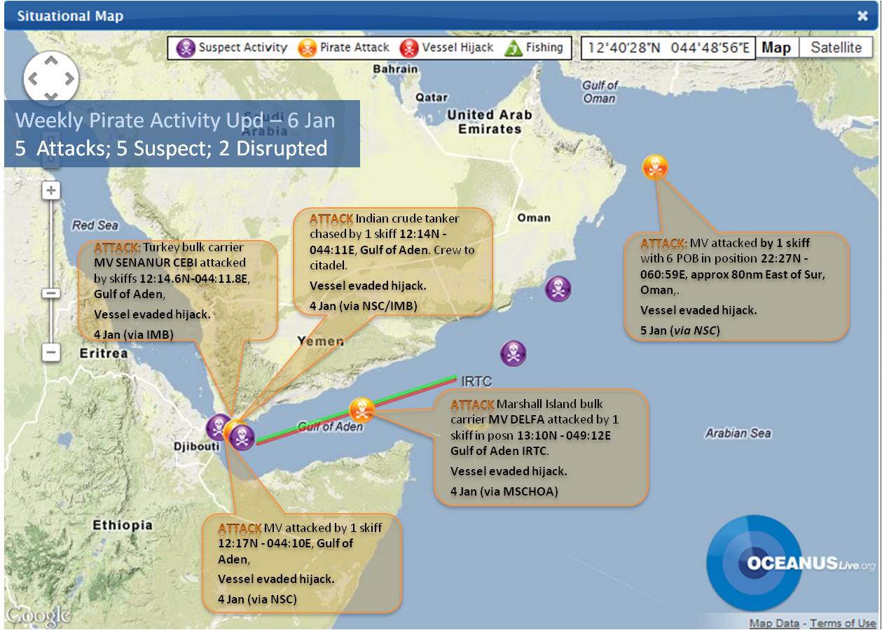Click the IRTC label on the map
The image size is (882, 630).
[x=476, y=381]
